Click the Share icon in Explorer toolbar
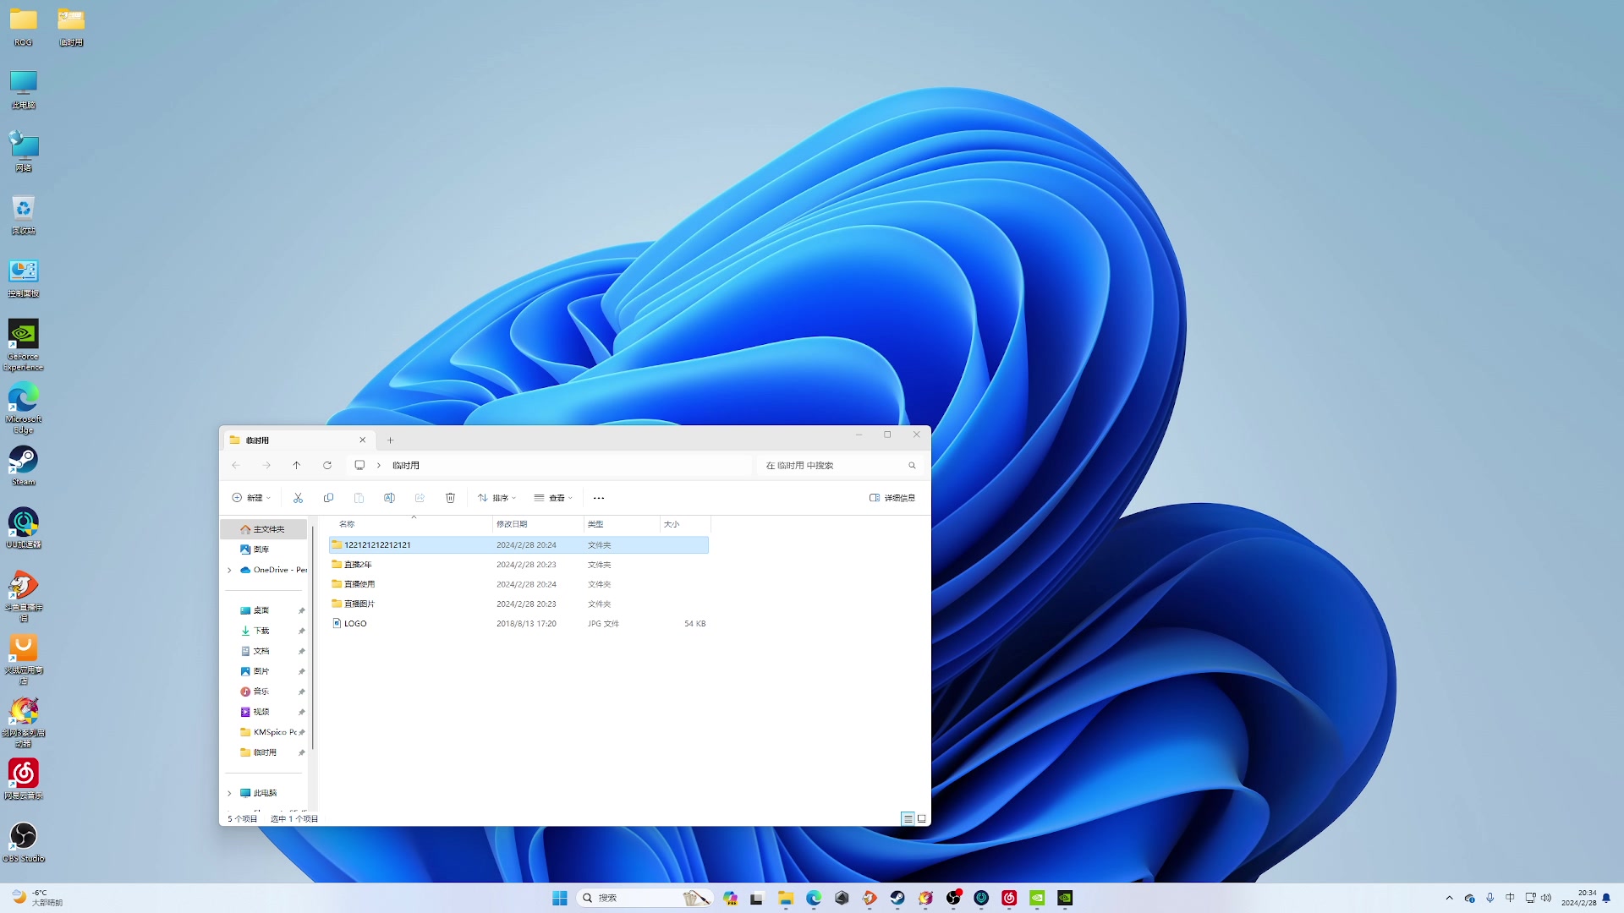Viewport: 1624px width, 913px height. [x=420, y=498]
